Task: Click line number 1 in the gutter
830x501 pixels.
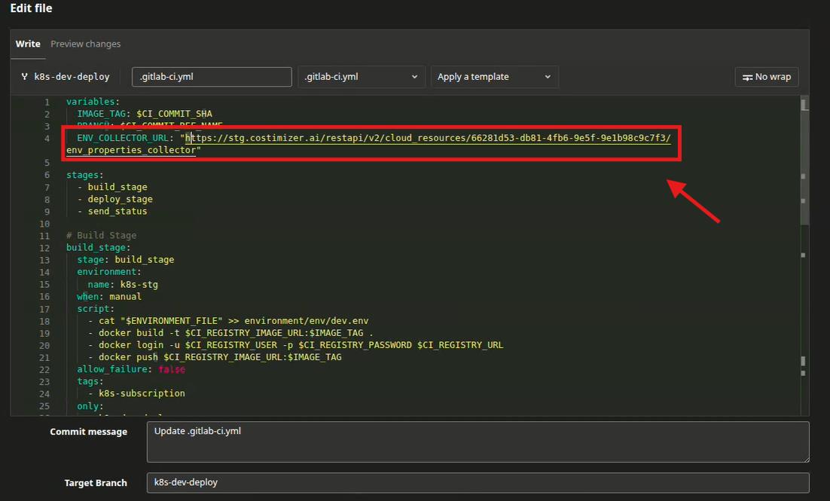Action: pos(47,102)
